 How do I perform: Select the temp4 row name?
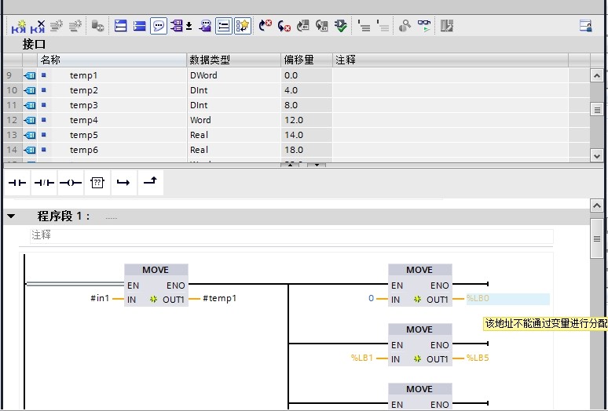click(84, 120)
